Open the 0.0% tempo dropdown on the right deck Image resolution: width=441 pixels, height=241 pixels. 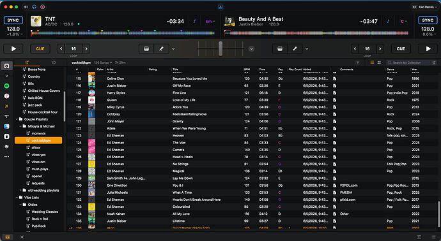pyautogui.click(x=429, y=34)
